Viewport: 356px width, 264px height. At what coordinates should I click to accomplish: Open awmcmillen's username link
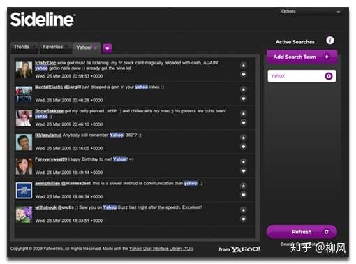pos(47,184)
